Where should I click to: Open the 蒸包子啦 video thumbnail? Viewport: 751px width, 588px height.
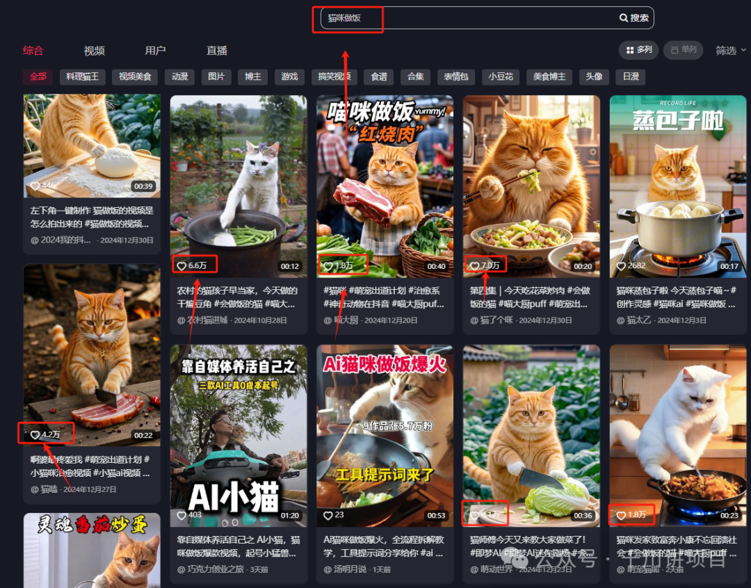(x=678, y=186)
